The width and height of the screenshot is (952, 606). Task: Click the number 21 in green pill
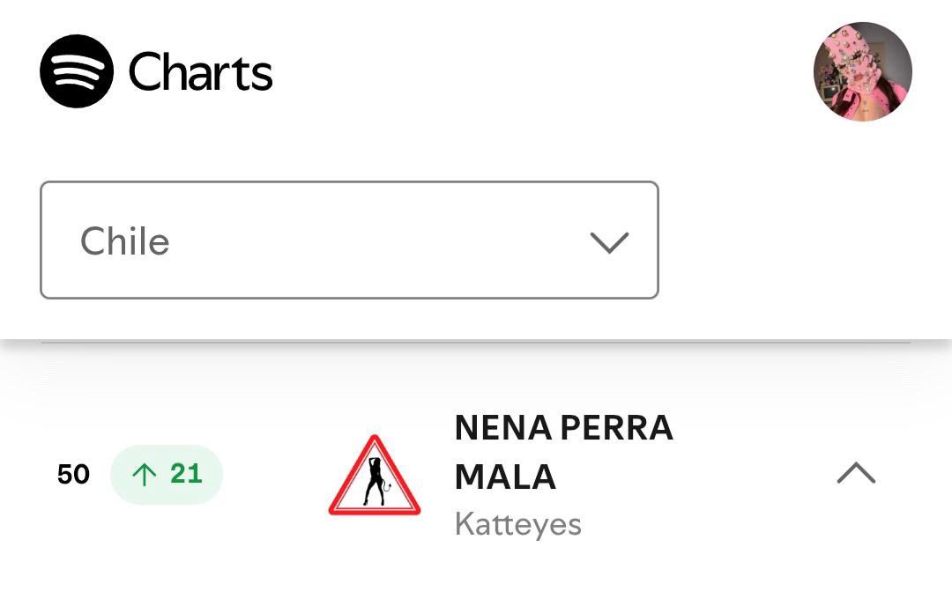point(186,474)
